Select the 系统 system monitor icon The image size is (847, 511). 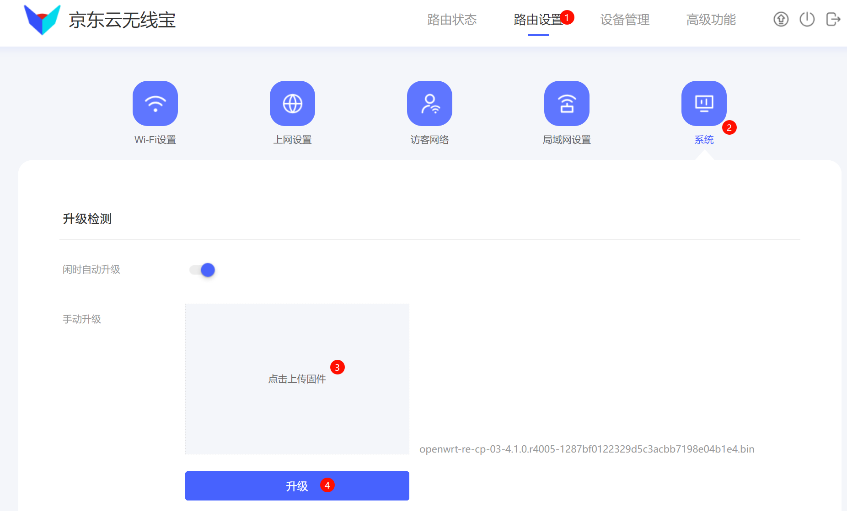click(x=704, y=104)
